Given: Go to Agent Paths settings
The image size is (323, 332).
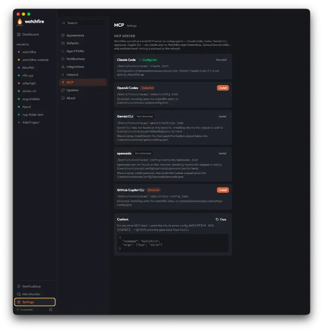Looking at the screenshot, I should click(x=83, y=51).
